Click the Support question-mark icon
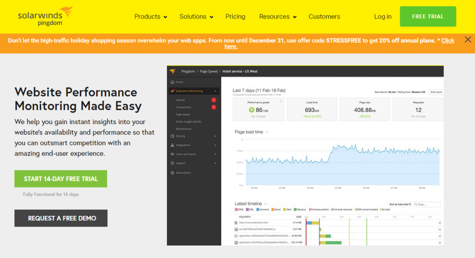Image resolution: width=475 pixels, height=258 pixels. pos(173,163)
